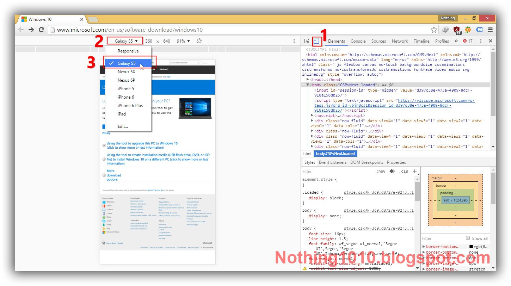Click the browser Back arrow
511x286 pixels.
pyautogui.click(x=21, y=30)
